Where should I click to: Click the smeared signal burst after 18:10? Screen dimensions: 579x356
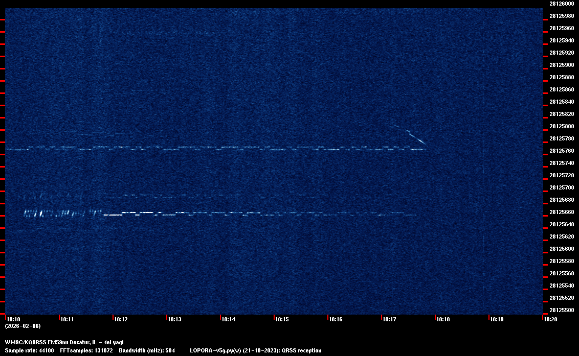(56, 213)
